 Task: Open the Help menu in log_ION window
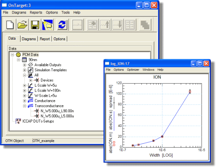(x=160, y=70)
